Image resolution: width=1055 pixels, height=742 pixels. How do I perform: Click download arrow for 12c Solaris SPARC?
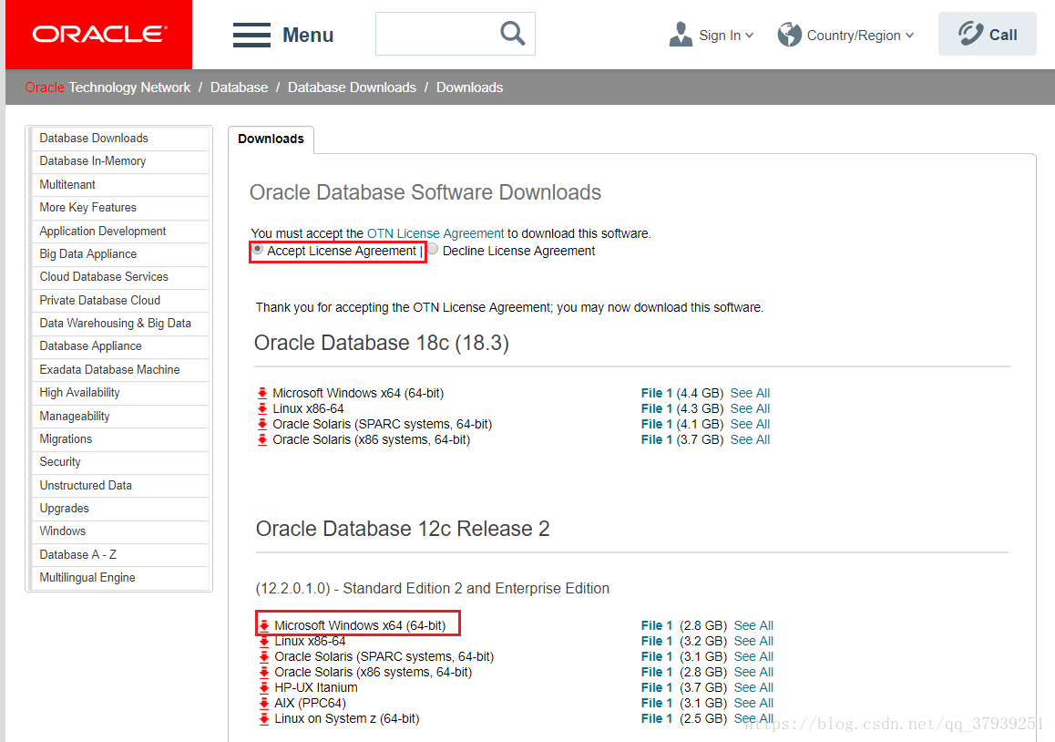(264, 656)
